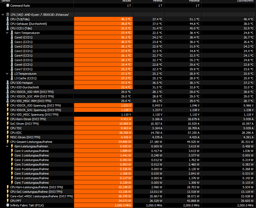Click current value 2,000.0 MHz of Infinity Fabric
This screenshot has width=256, height=208.
coord(123,205)
